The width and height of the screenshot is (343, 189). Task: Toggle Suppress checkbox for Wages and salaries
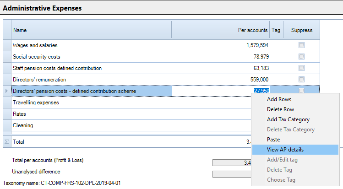pyautogui.click(x=301, y=45)
